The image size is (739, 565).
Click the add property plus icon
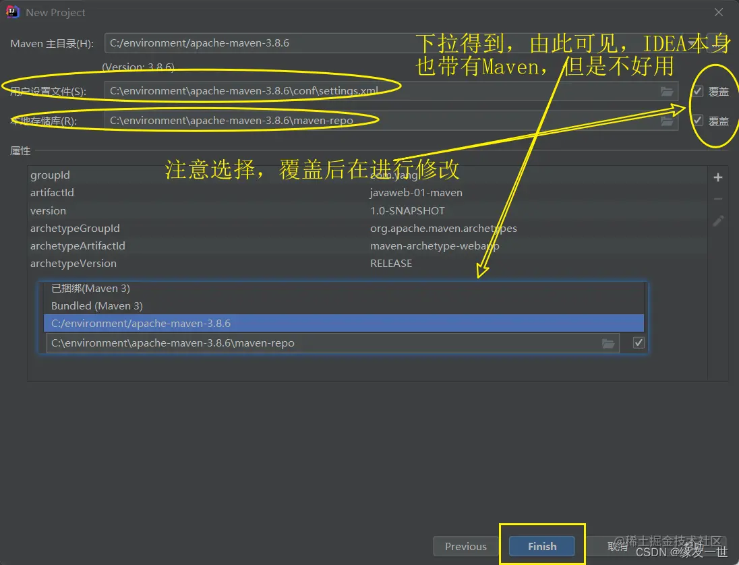click(718, 177)
